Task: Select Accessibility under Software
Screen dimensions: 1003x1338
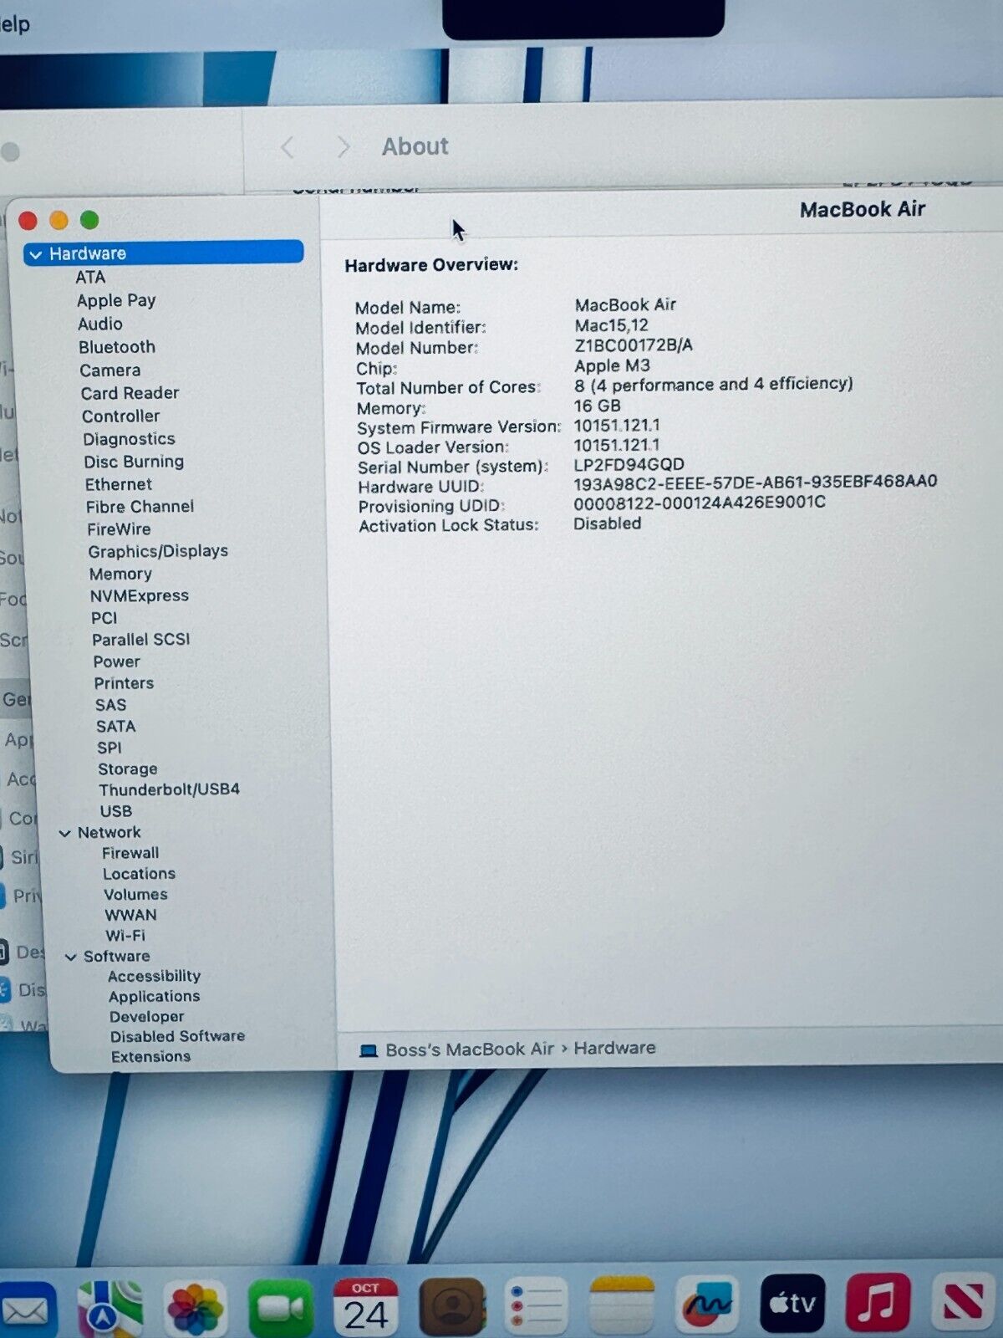Action: tap(154, 976)
